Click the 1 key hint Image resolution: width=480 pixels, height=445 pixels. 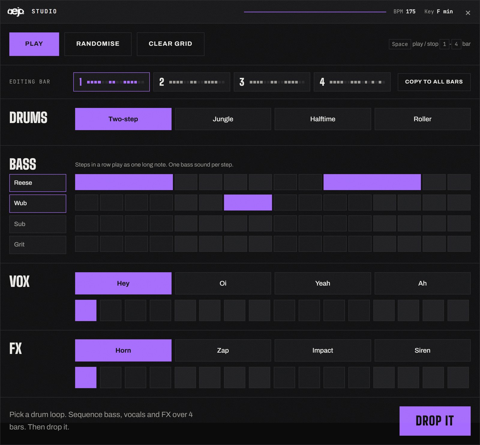point(444,44)
